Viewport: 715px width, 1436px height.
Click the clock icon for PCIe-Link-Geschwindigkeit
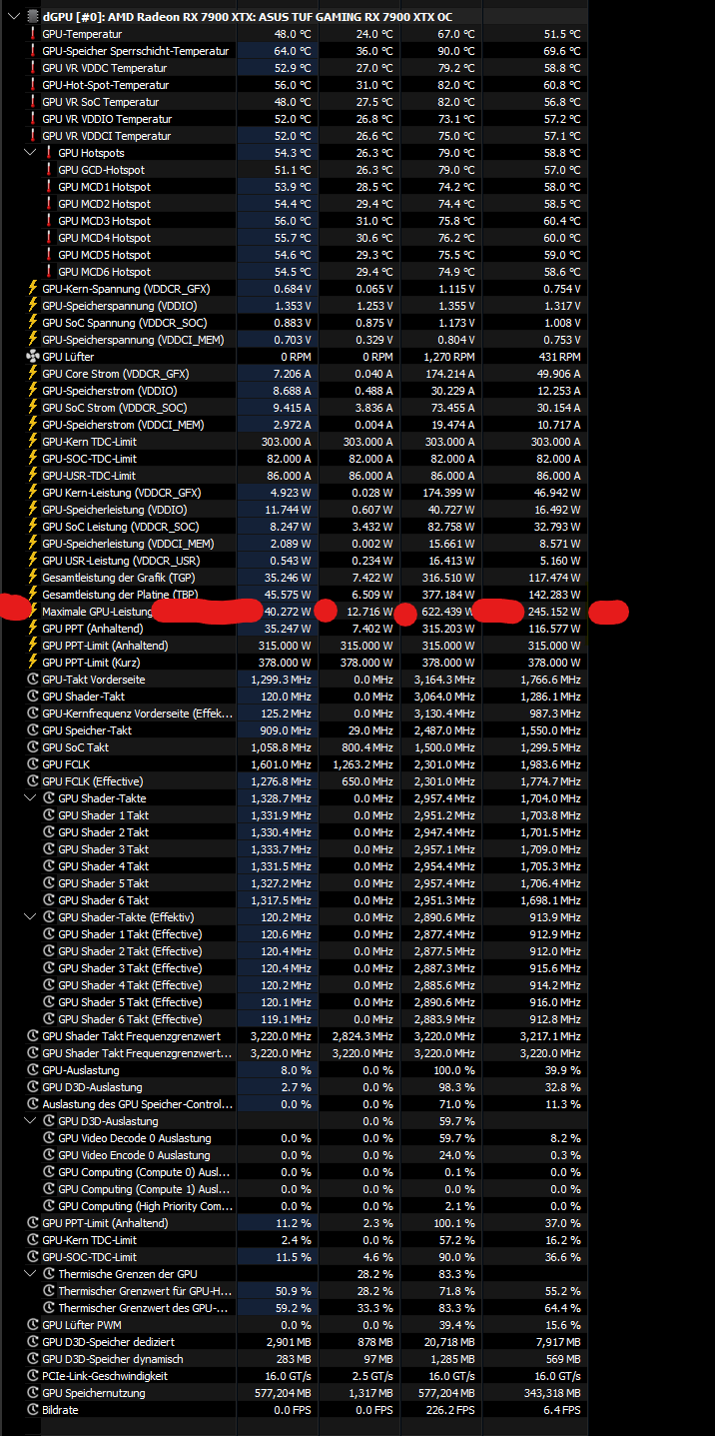pyautogui.click(x=33, y=1376)
